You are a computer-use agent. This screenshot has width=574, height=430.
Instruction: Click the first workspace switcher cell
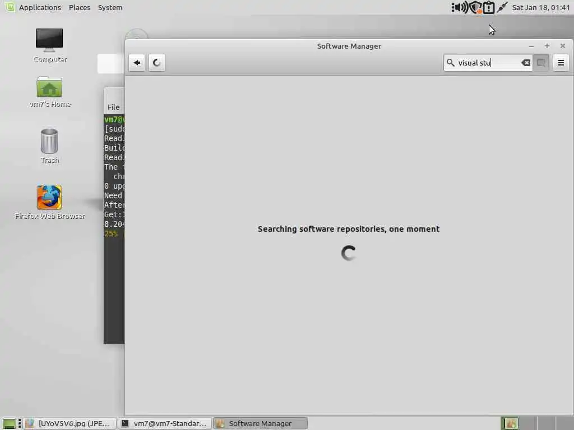(510, 423)
